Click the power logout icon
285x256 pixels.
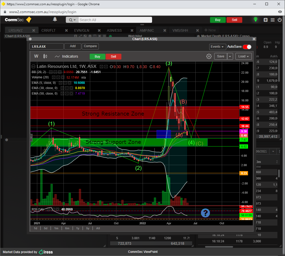pos(280,20)
